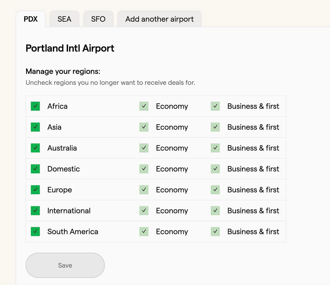Uncheck Economy deals for Africa

pyautogui.click(x=144, y=106)
